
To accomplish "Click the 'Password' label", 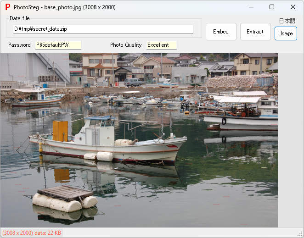I will click(19, 45).
